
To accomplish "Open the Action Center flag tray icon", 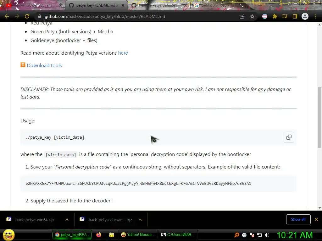I will point(252,235).
